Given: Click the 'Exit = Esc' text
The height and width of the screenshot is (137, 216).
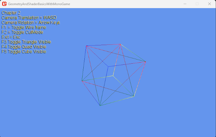Looking at the screenshot, I should point(11,37).
